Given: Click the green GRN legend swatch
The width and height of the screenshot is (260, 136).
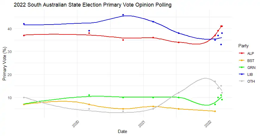Looking at the screenshot, I should [x=241, y=67].
